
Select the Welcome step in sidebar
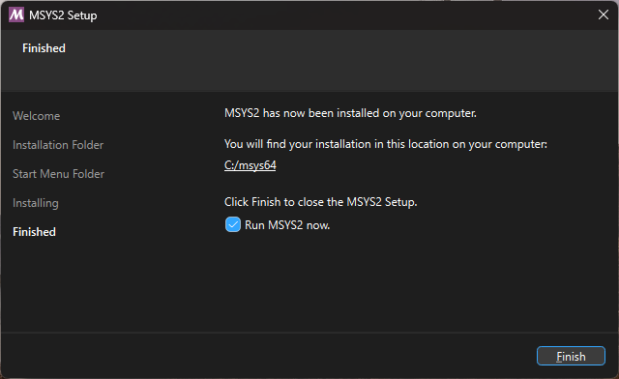(37, 116)
